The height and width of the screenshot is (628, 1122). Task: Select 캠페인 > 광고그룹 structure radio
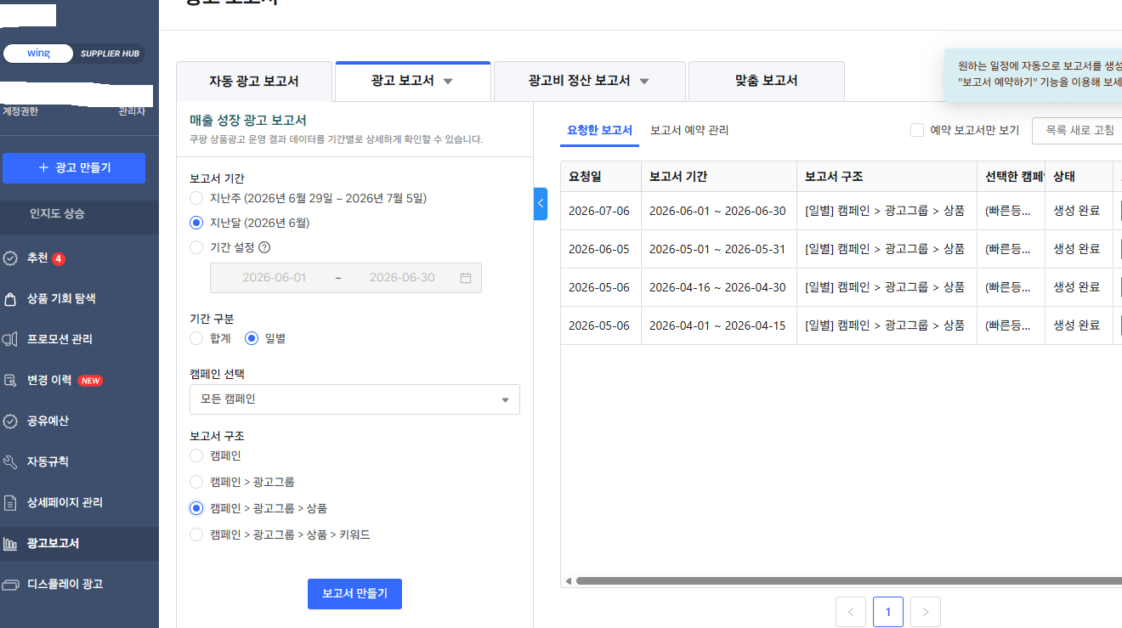click(x=196, y=482)
